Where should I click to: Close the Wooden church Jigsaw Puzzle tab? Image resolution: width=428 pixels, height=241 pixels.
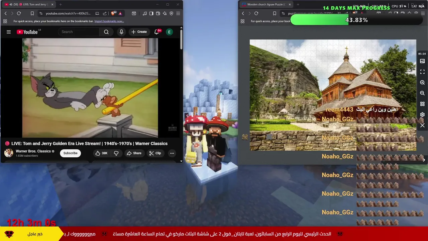290,4
